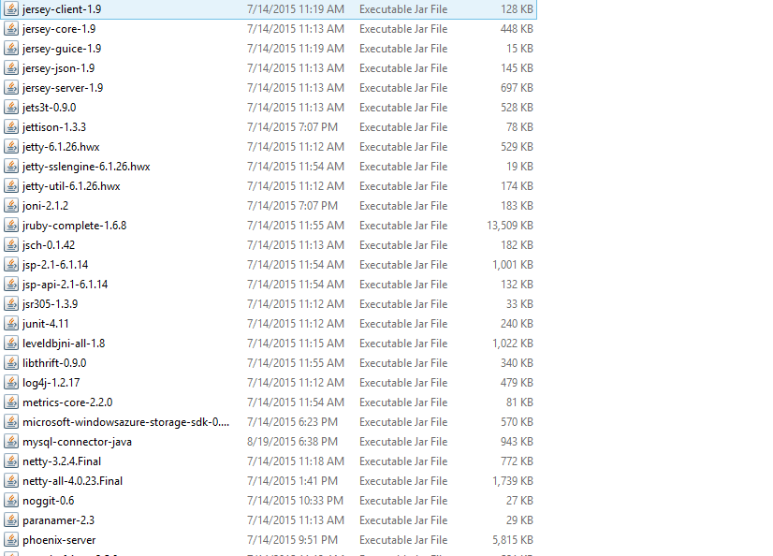Click the jar icon beside jettison-1.3.3
This screenshot has width=773, height=556.
tap(11, 127)
